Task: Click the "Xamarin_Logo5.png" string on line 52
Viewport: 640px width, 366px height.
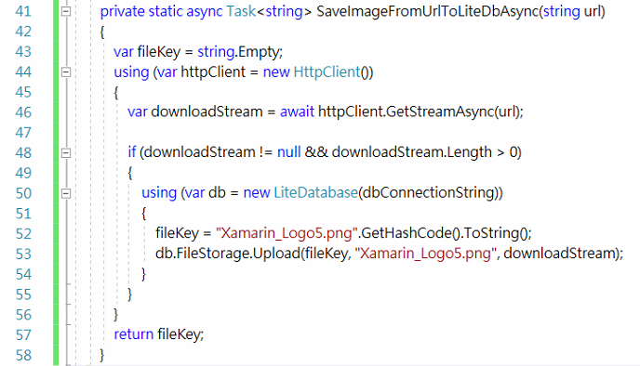Action: pyautogui.click(x=287, y=233)
